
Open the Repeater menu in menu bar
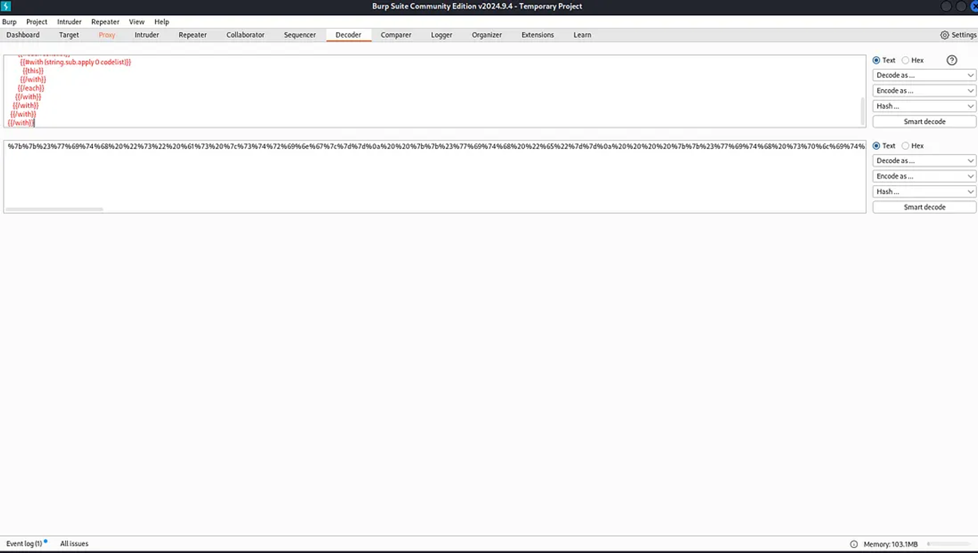pyautogui.click(x=105, y=21)
